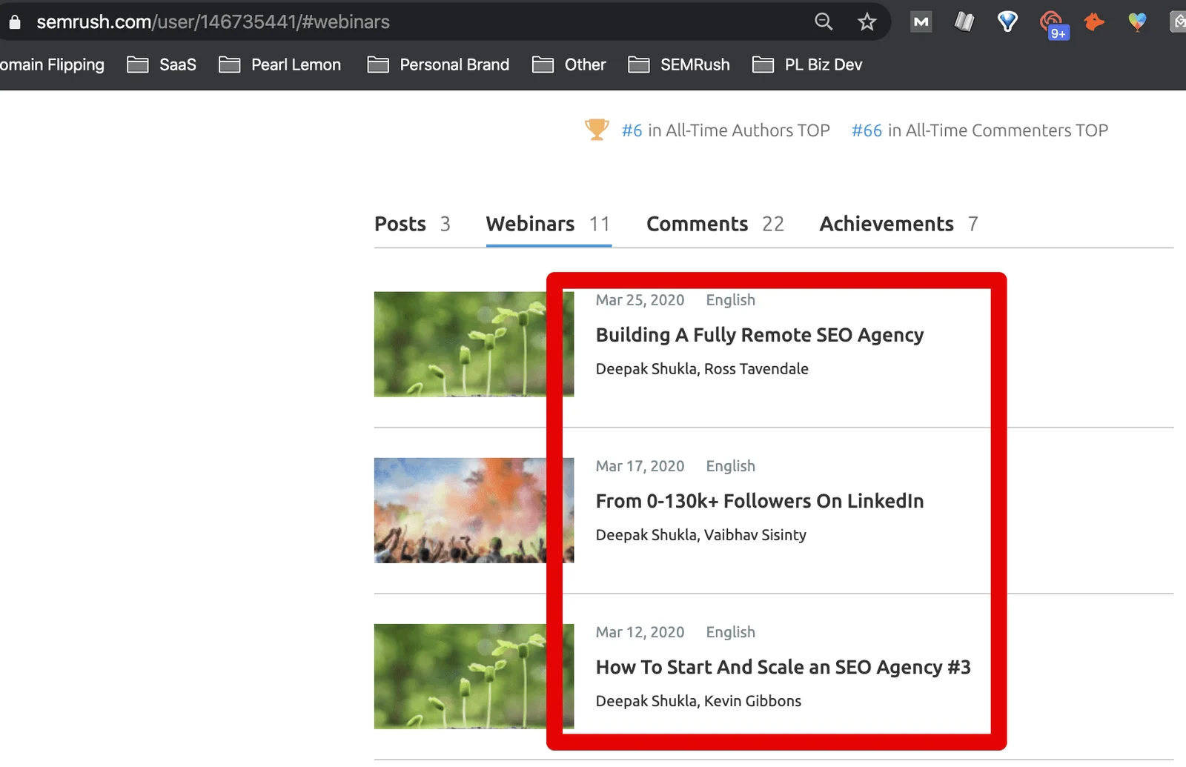Click thumbnail of How To Start And Scale webinar

474,676
